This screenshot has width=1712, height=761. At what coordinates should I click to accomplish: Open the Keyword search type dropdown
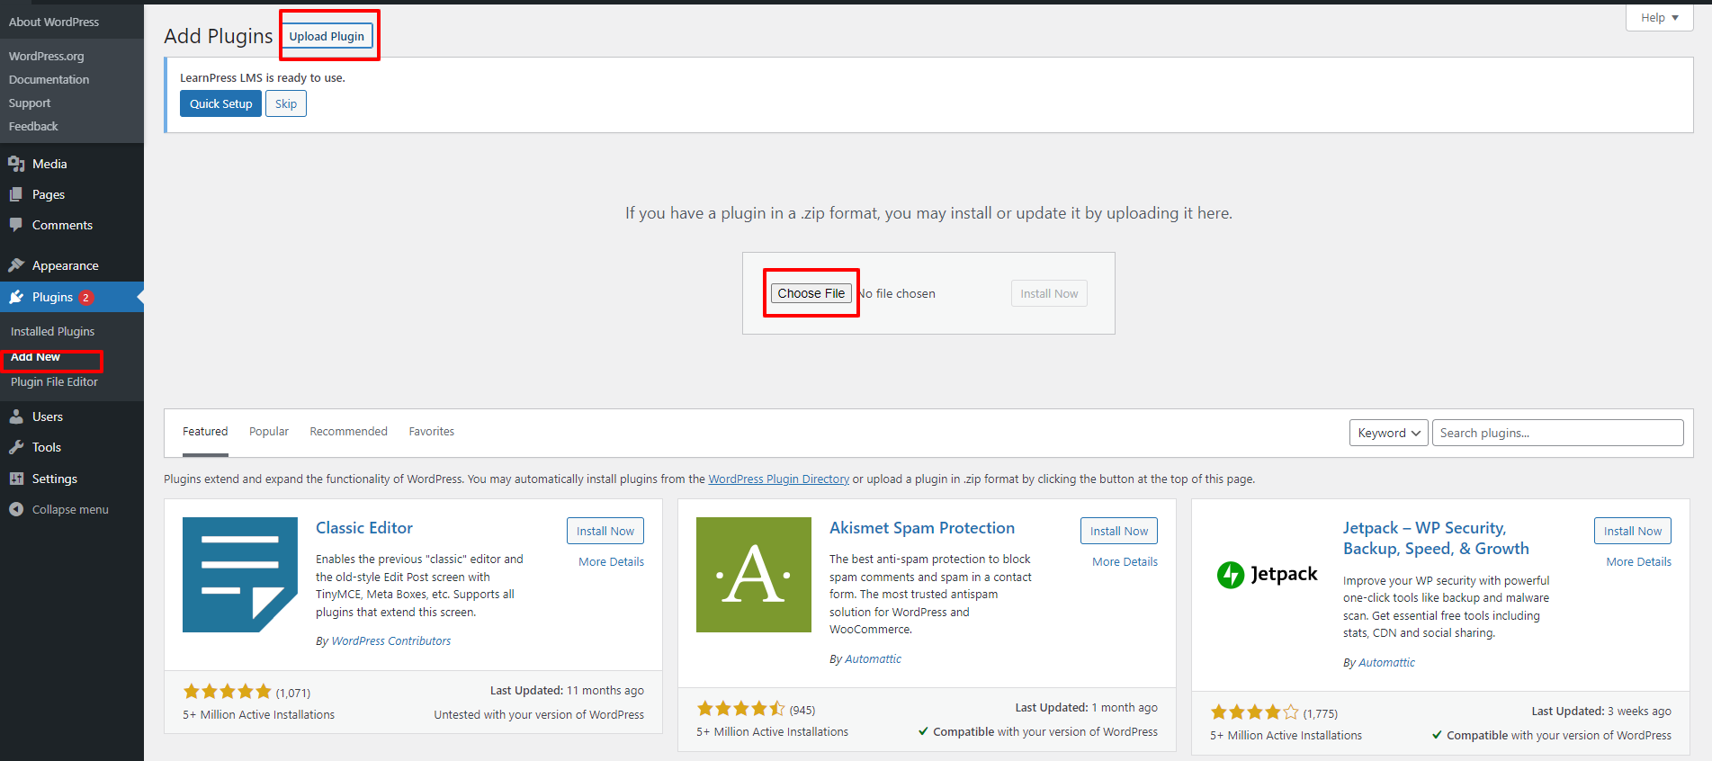(1388, 433)
